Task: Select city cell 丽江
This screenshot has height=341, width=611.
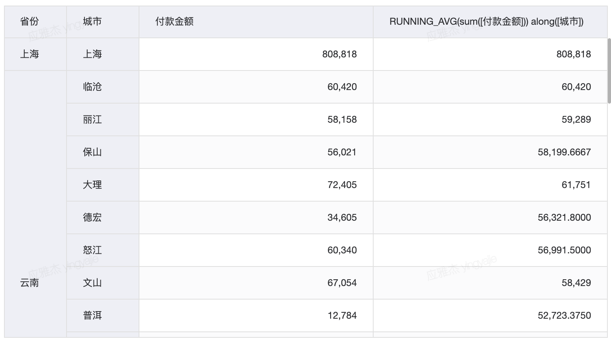Action: [x=103, y=120]
